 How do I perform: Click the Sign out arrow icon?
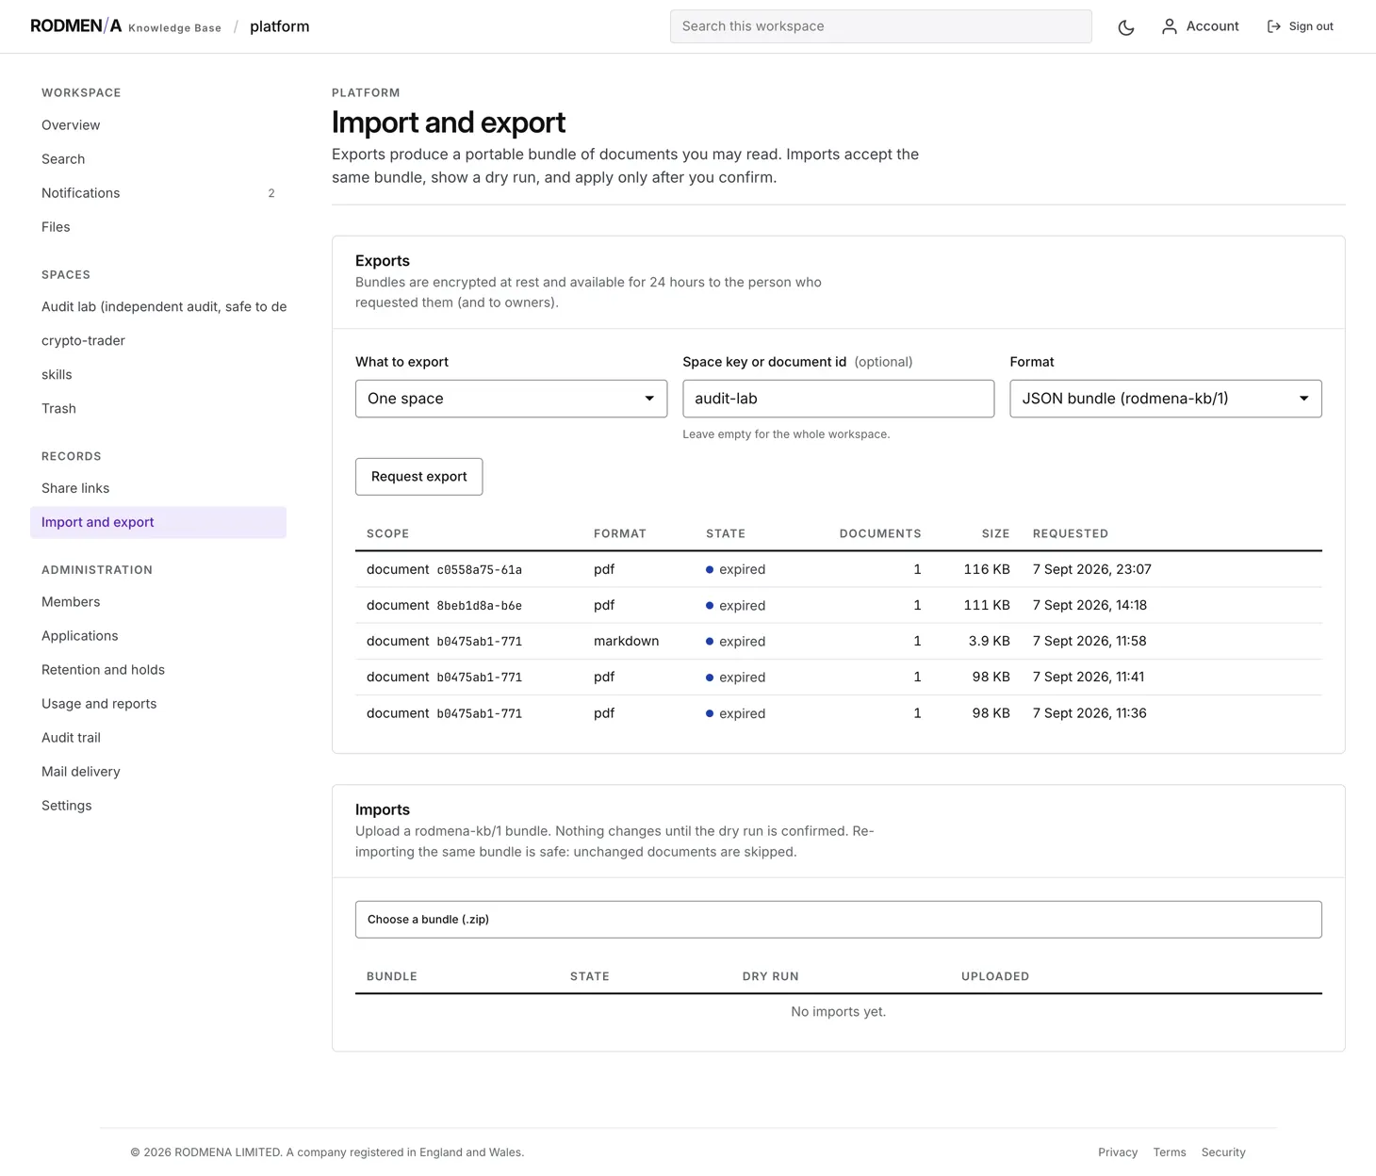point(1274,26)
